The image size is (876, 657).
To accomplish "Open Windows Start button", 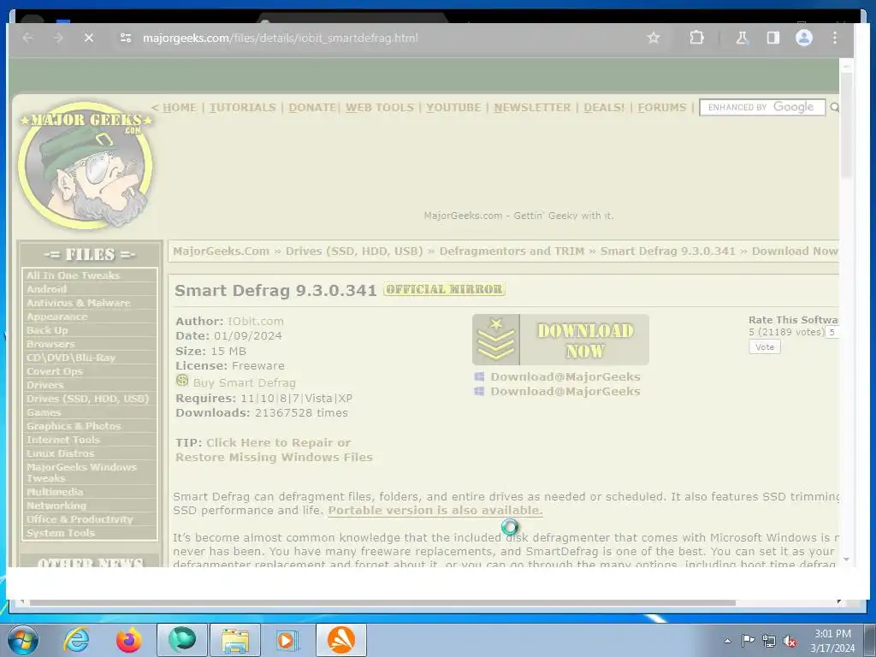I will point(23,640).
